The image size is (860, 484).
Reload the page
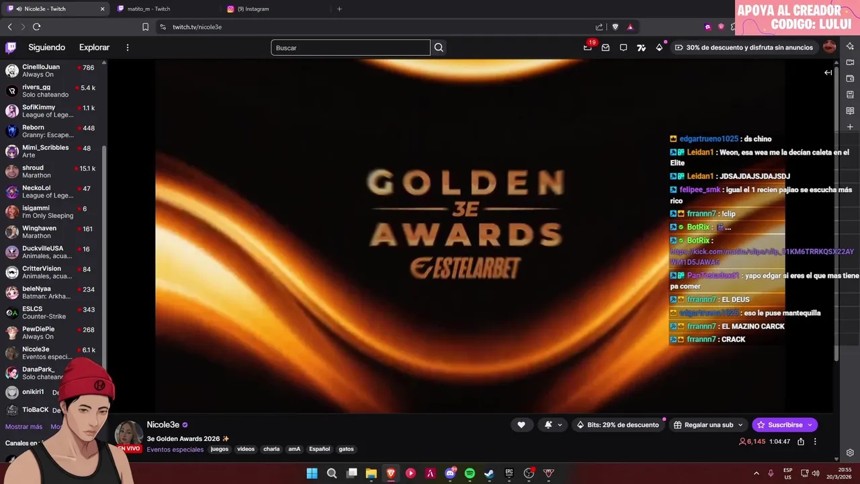pos(36,27)
